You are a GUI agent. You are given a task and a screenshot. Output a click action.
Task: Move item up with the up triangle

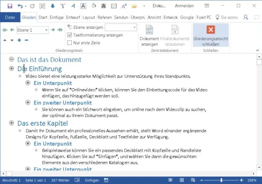5,40
